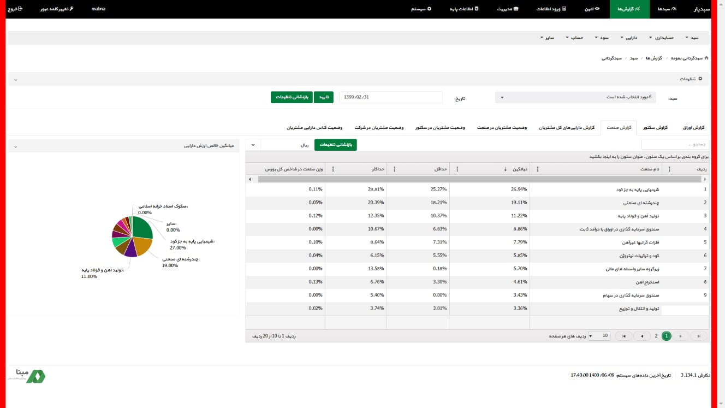Click the green شیمیایی پایه pie slice
725x408 pixels.
[x=141, y=227]
